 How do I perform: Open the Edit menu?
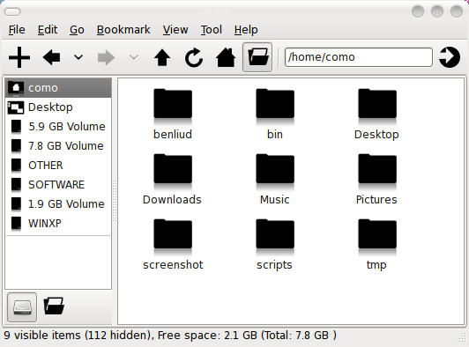point(48,30)
